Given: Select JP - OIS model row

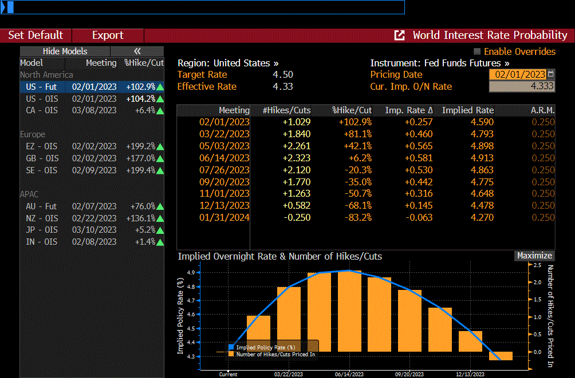Looking at the screenshot, I should (92, 230).
